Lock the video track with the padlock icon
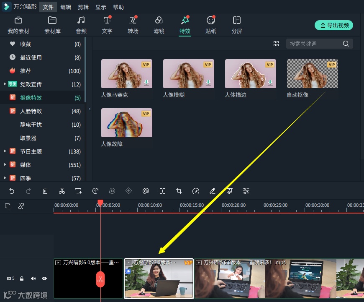Image resolution: width=364 pixels, height=302 pixels. coord(22,279)
